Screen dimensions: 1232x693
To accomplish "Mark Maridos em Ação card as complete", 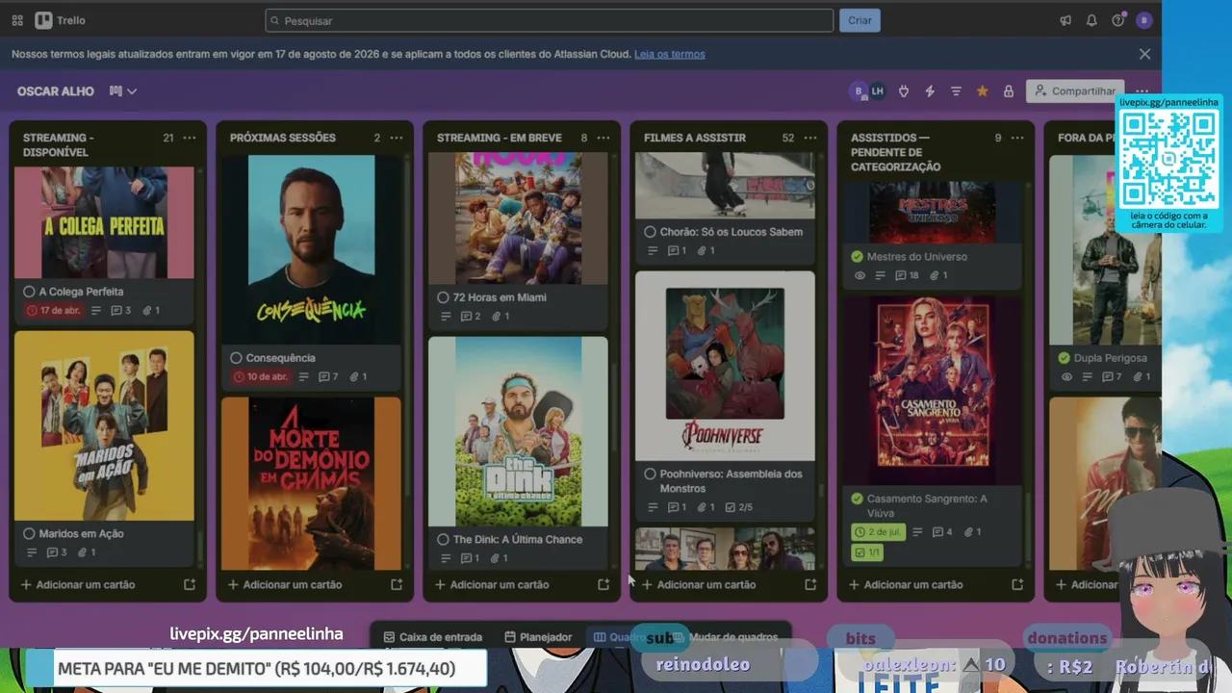I will click(29, 533).
